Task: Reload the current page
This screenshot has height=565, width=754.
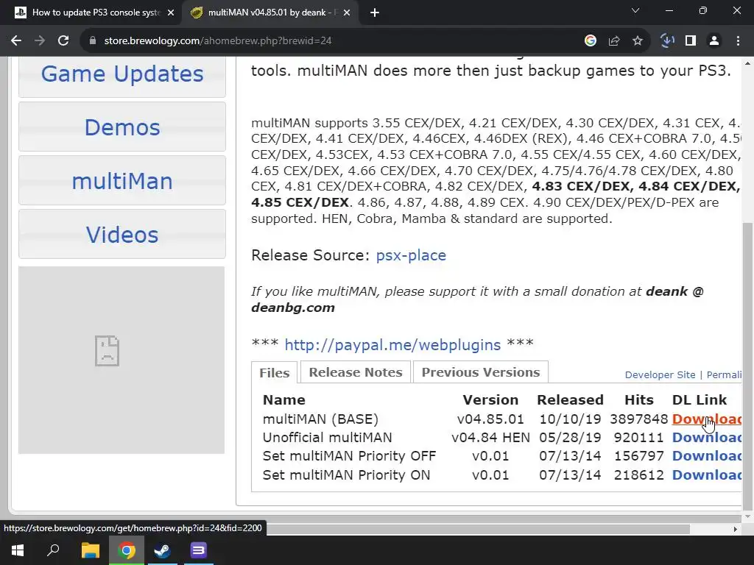Action: pyautogui.click(x=63, y=41)
